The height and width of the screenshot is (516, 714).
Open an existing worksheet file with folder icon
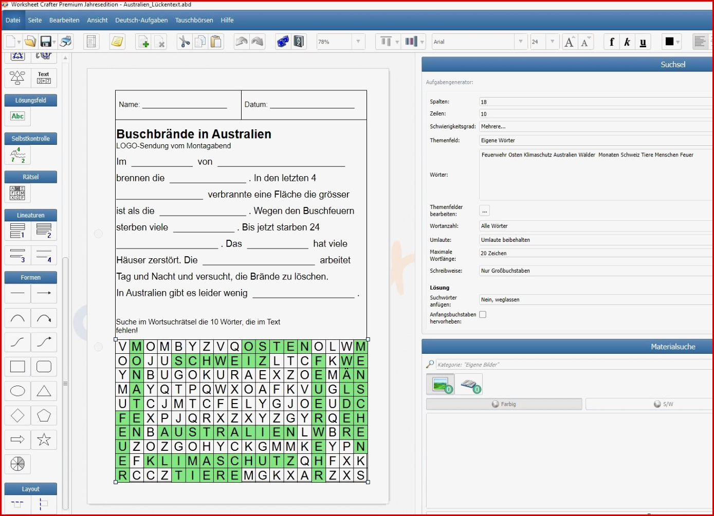(x=30, y=42)
